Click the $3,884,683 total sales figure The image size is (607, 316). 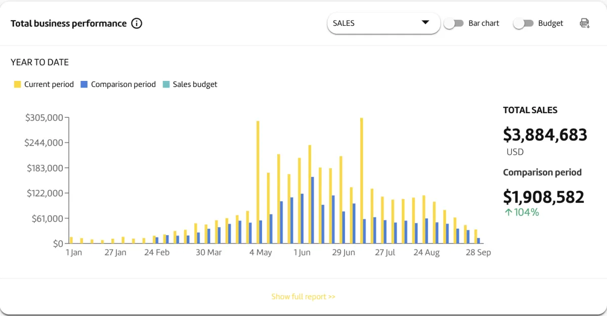545,135
